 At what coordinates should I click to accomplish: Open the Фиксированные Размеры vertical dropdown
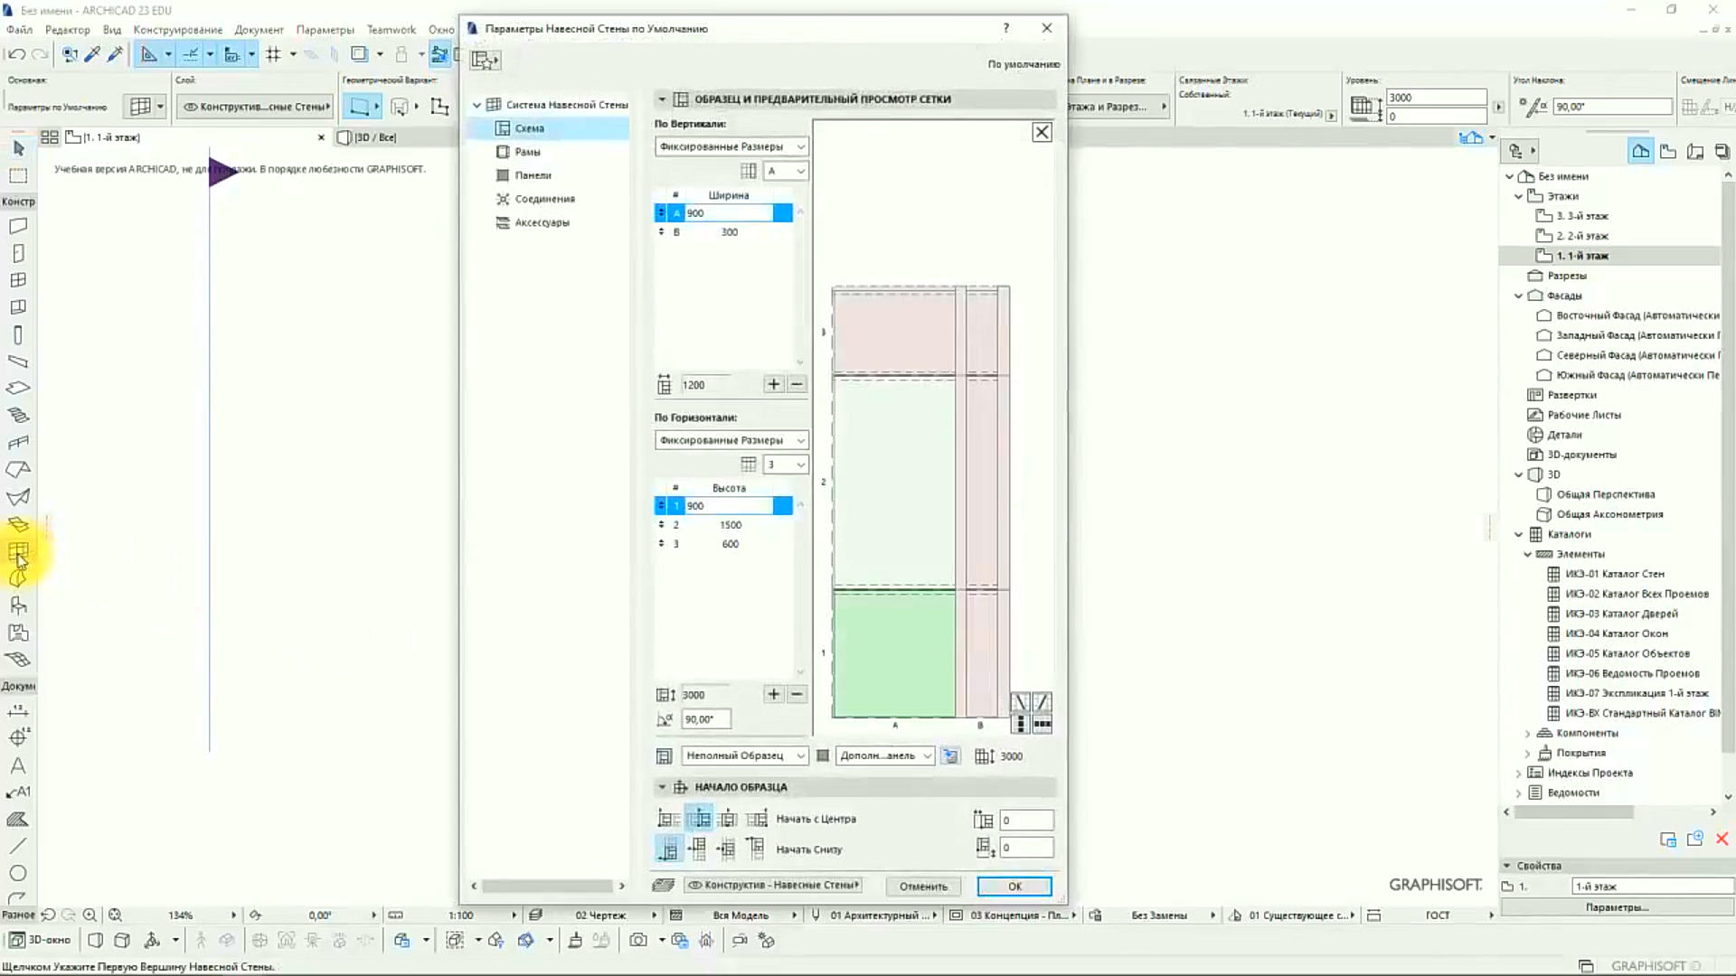[731, 146]
